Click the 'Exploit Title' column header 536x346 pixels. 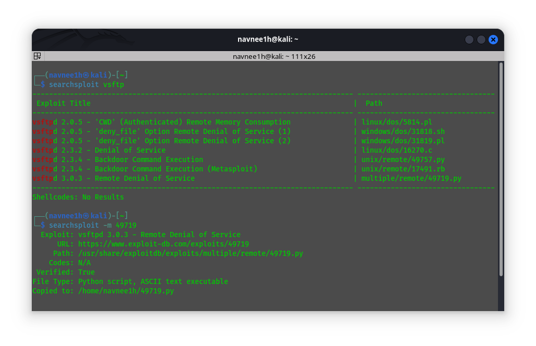pyautogui.click(x=64, y=103)
